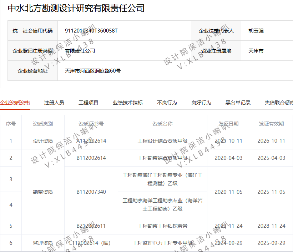Click the 设计资质 category cell
This screenshot has height=252, width=293.
(x=43, y=141)
